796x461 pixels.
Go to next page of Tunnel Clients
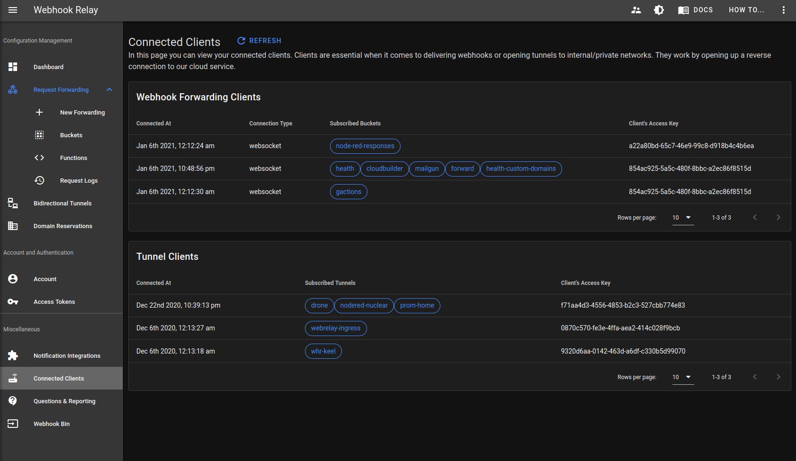(x=778, y=377)
